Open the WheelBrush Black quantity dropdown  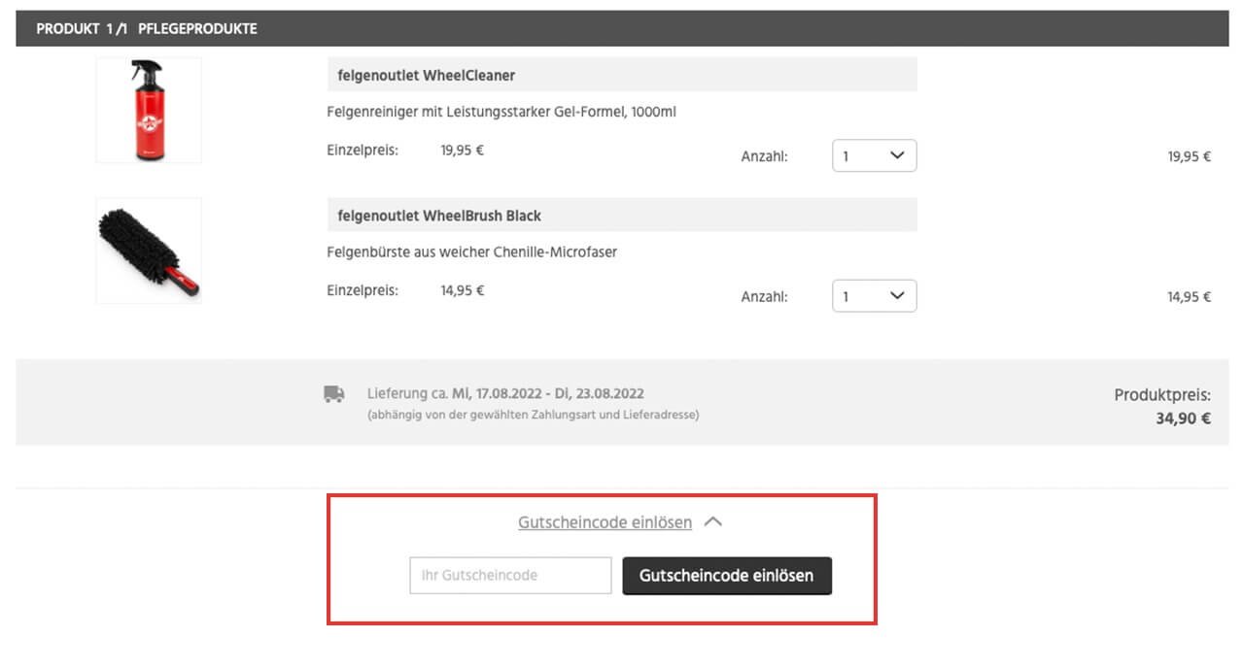coord(874,296)
